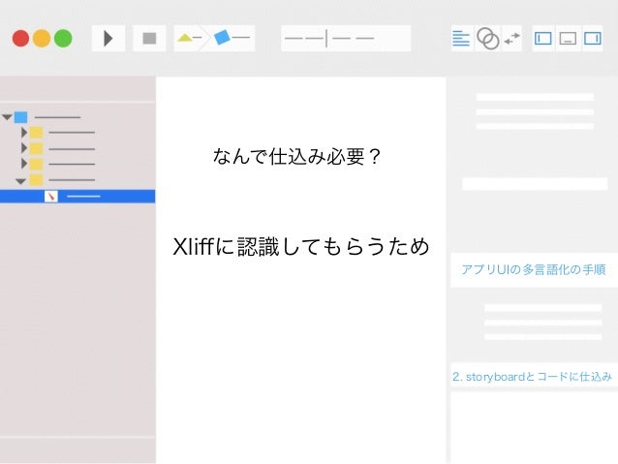
Task: Click the Run (play) button
Action: coord(108,39)
